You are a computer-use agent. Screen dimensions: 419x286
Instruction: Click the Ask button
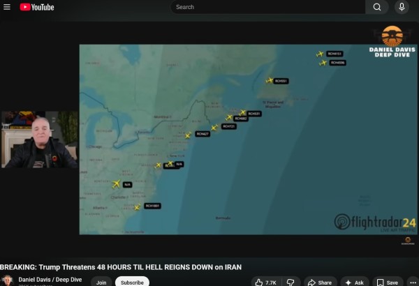tap(354, 283)
